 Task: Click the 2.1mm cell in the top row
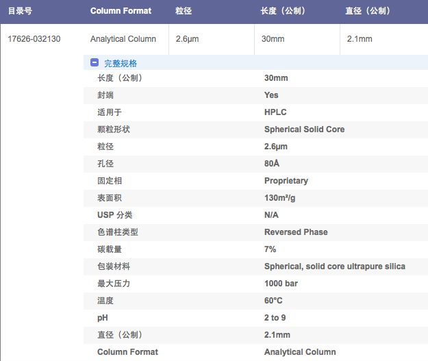tap(360, 39)
